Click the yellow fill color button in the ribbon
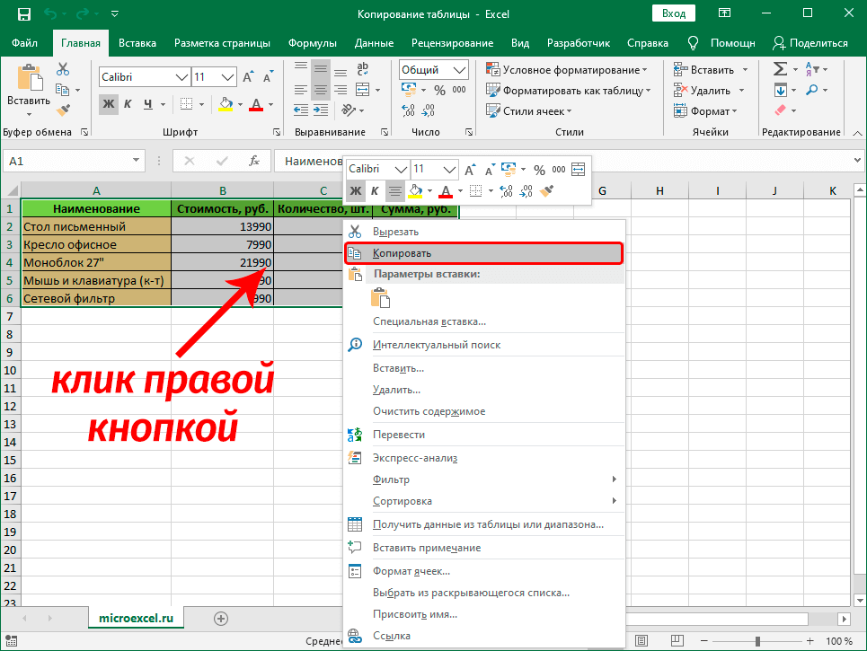867x651 pixels. click(226, 104)
